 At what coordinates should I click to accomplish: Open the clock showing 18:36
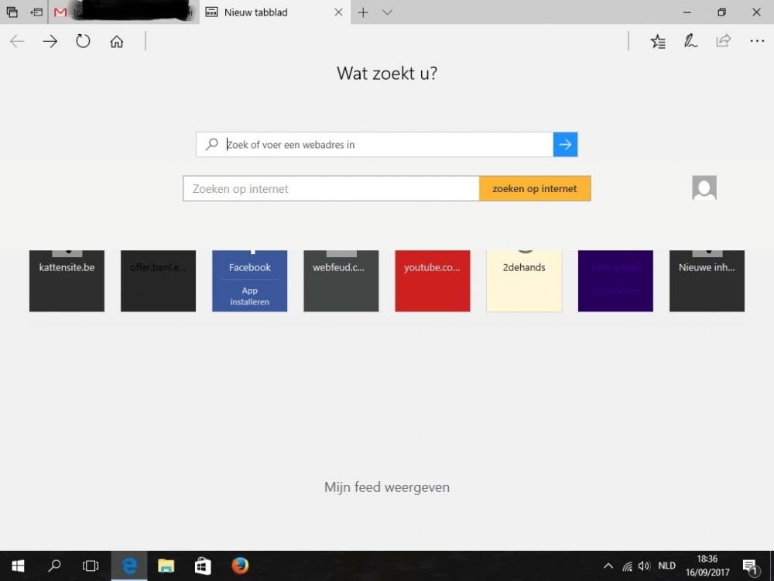coord(707,566)
